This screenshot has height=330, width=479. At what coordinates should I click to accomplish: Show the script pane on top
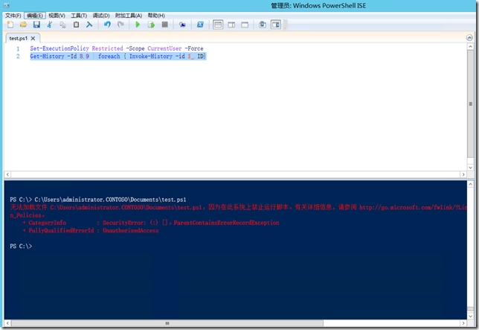(218, 25)
